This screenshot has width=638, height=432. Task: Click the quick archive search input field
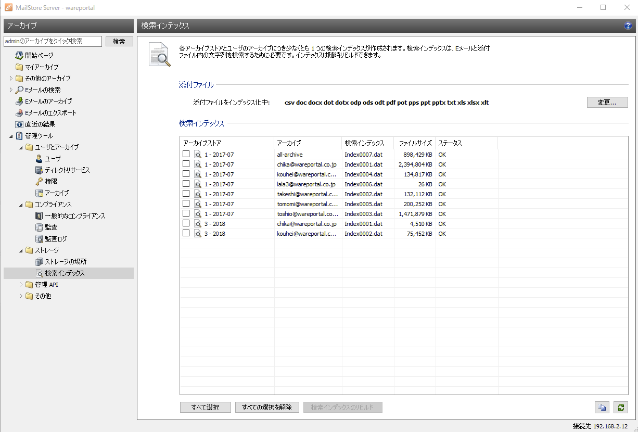(53, 41)
